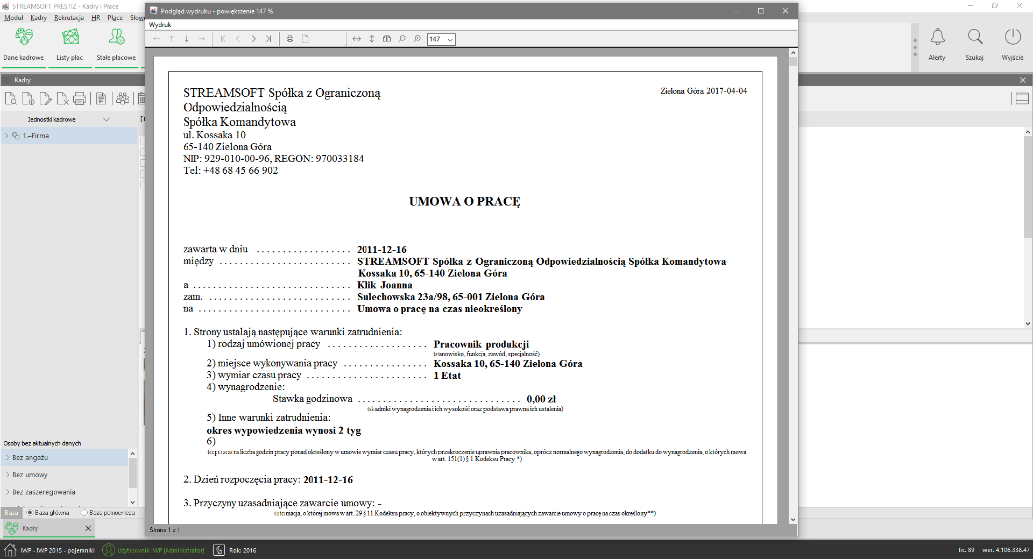Expand the Bez zaszeregowania node
Screen dimensions: 1033x559
click(8, 492)
